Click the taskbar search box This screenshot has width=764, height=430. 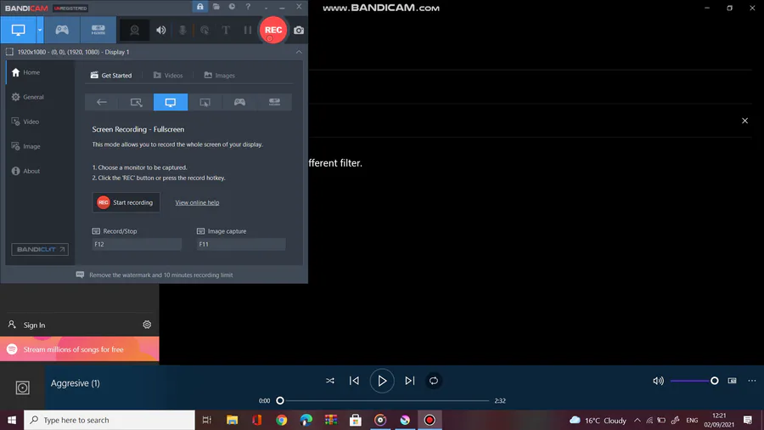[x=110, y=420]
